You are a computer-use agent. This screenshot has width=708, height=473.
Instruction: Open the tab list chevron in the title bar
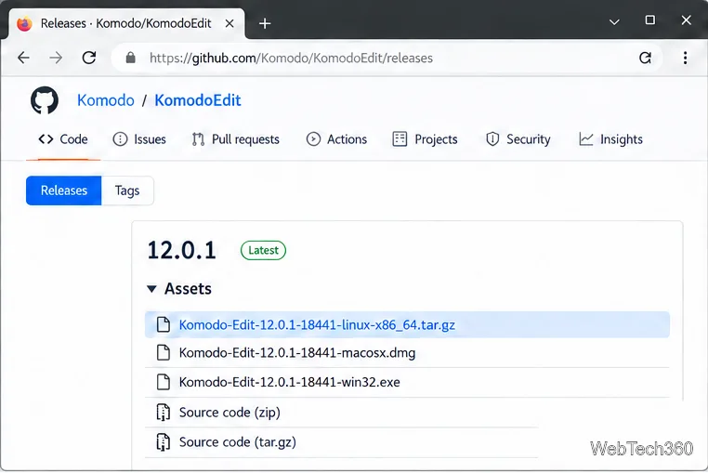click(614, 21)
